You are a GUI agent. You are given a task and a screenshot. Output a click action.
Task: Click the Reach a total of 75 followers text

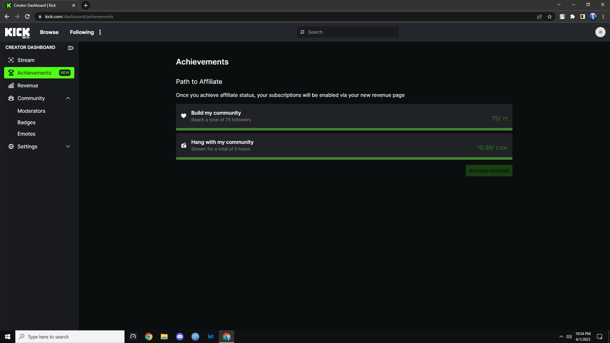pos(221,120)
